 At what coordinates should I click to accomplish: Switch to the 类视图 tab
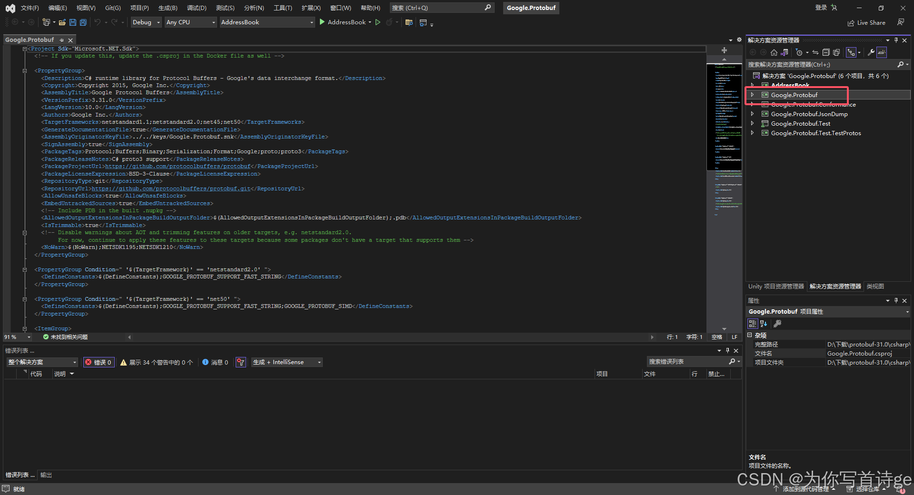coord(875,287)
